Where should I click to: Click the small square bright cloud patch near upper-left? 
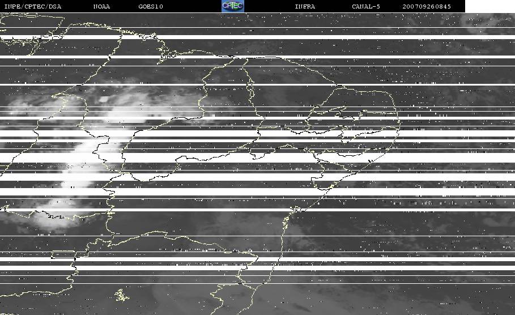(x=104, y=100)
